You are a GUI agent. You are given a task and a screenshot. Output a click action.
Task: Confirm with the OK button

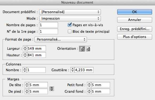(x=135, y=12)
